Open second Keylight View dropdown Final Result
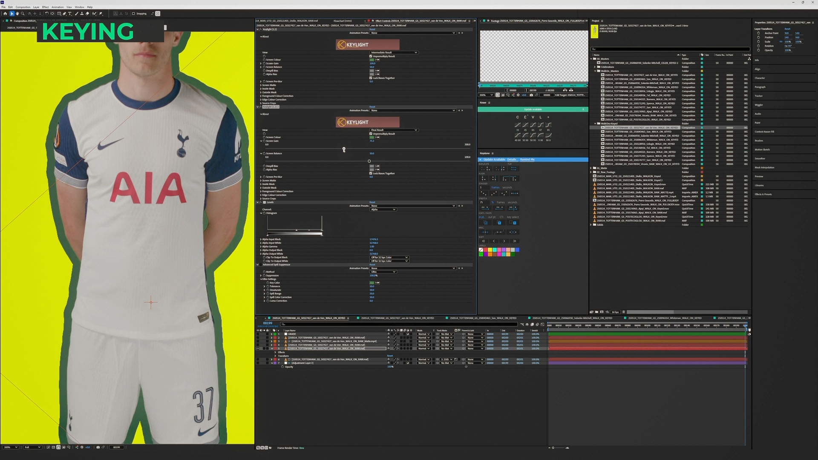Viewport: 818px width, 460px height. [x=394, y=130]
